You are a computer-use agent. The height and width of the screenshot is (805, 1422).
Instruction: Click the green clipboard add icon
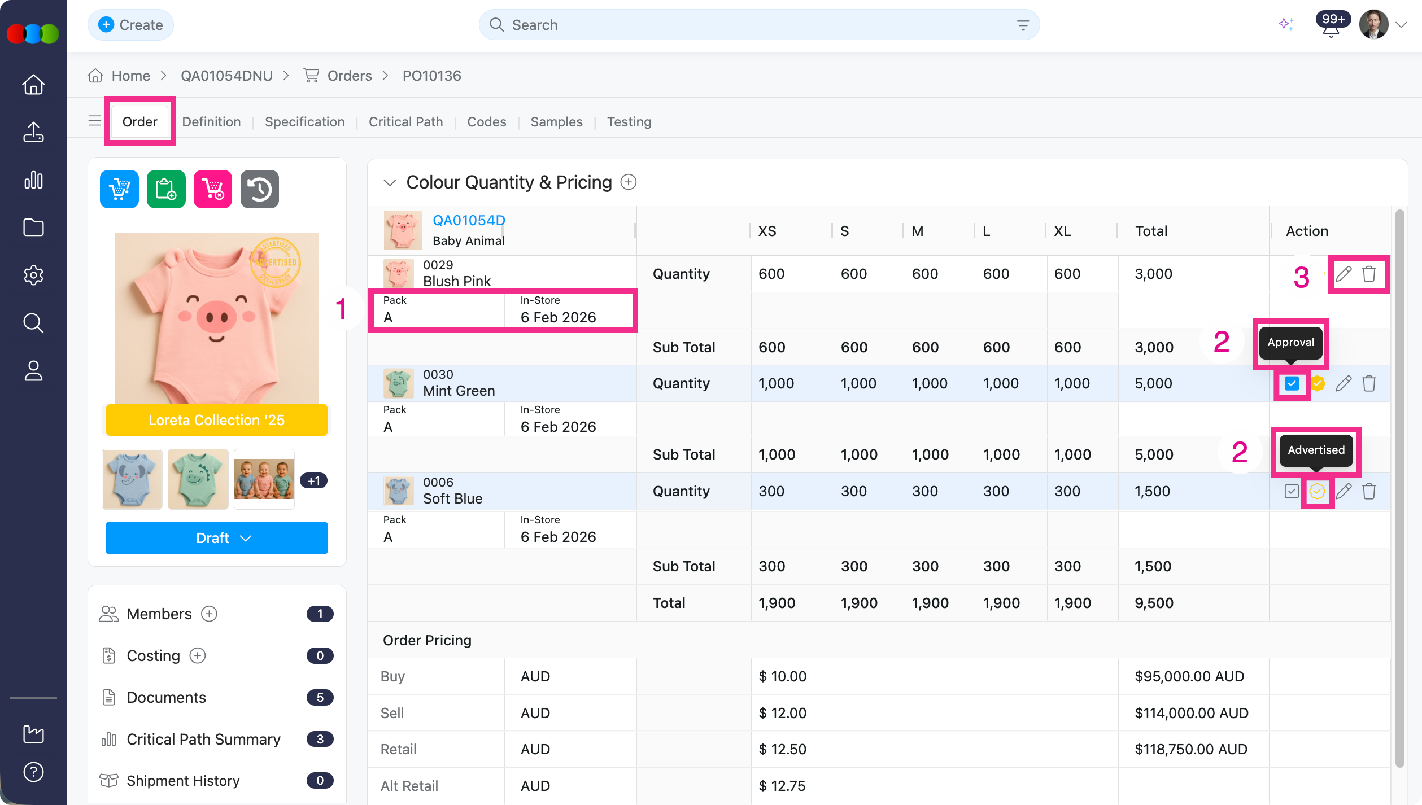[x=166, y=189]
